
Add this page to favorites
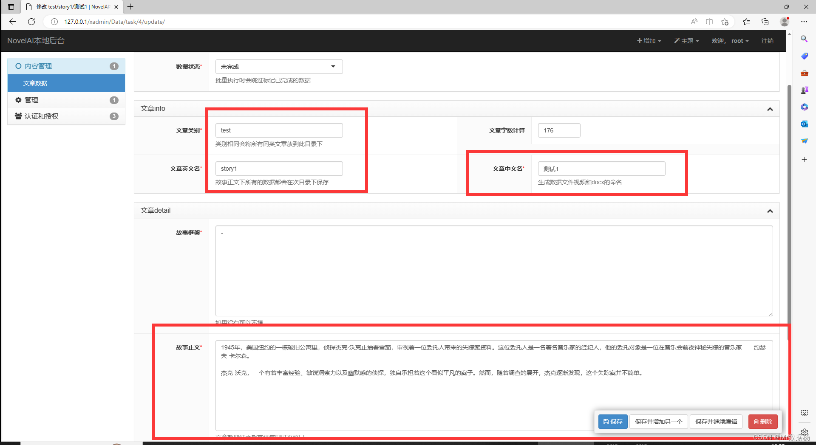725,22
